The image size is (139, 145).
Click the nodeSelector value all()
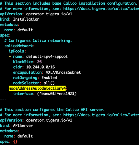[x=49, y=83]
